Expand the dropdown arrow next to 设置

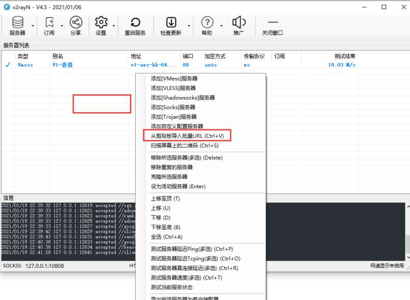pyautogui.click(x=113, y=24)
